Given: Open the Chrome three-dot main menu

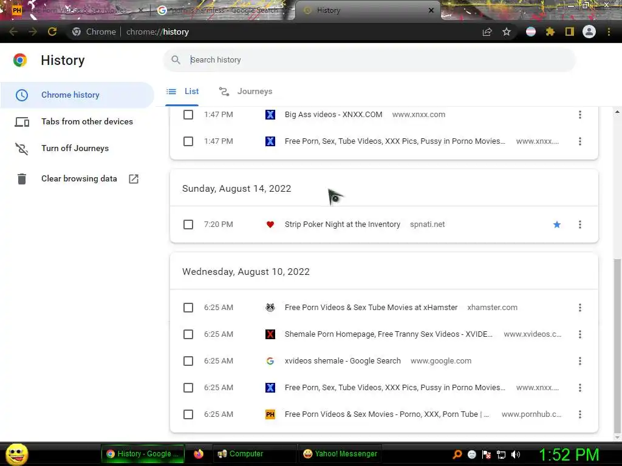Looking at the screenshot, I should point(609,32).
